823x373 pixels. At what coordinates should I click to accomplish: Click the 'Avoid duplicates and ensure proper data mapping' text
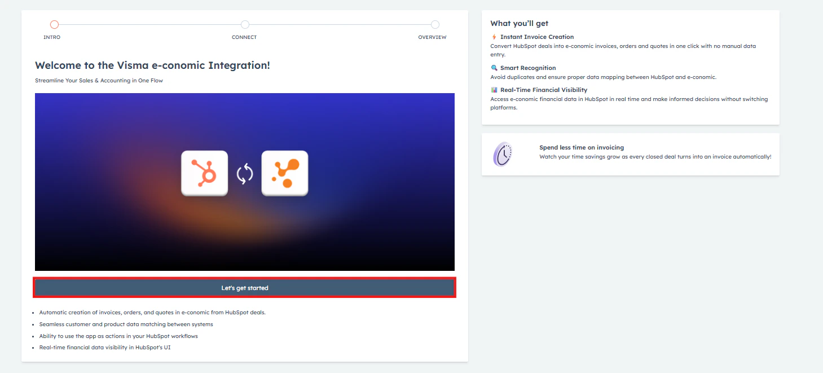click(603, 77)
